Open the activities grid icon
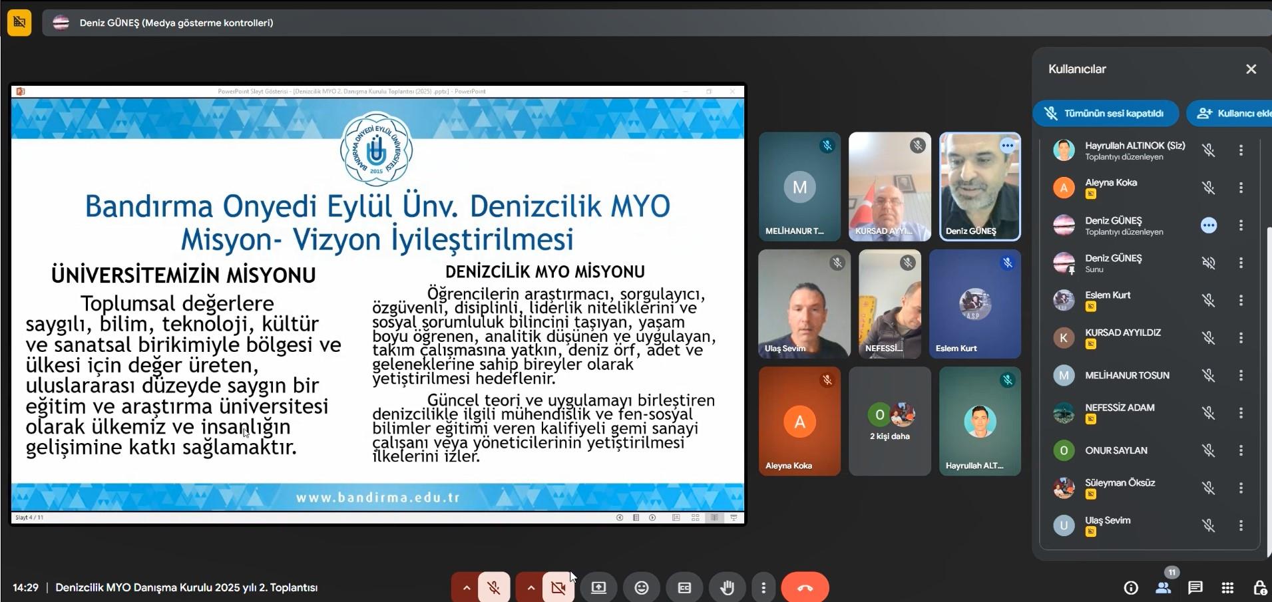The width and height of the screenshot is (1272, 602). point(1228,587)
